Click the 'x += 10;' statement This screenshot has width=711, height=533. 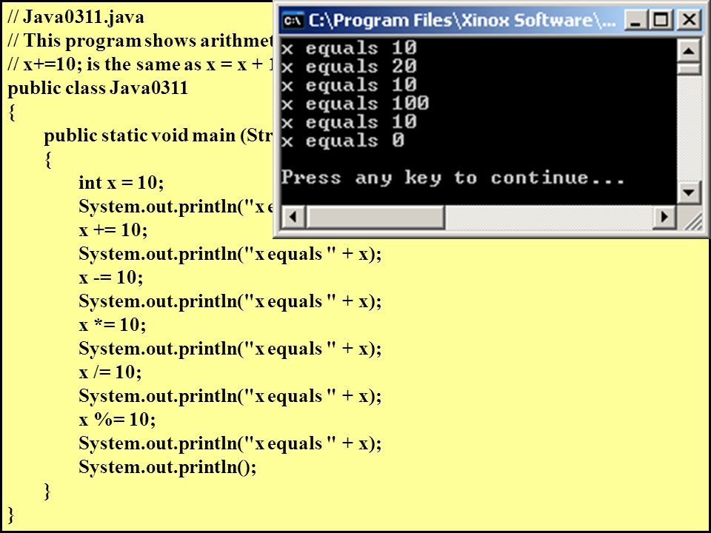point(113,230)
